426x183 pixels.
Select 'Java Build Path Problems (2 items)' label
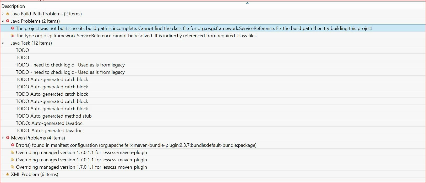(x=46, y=14)
